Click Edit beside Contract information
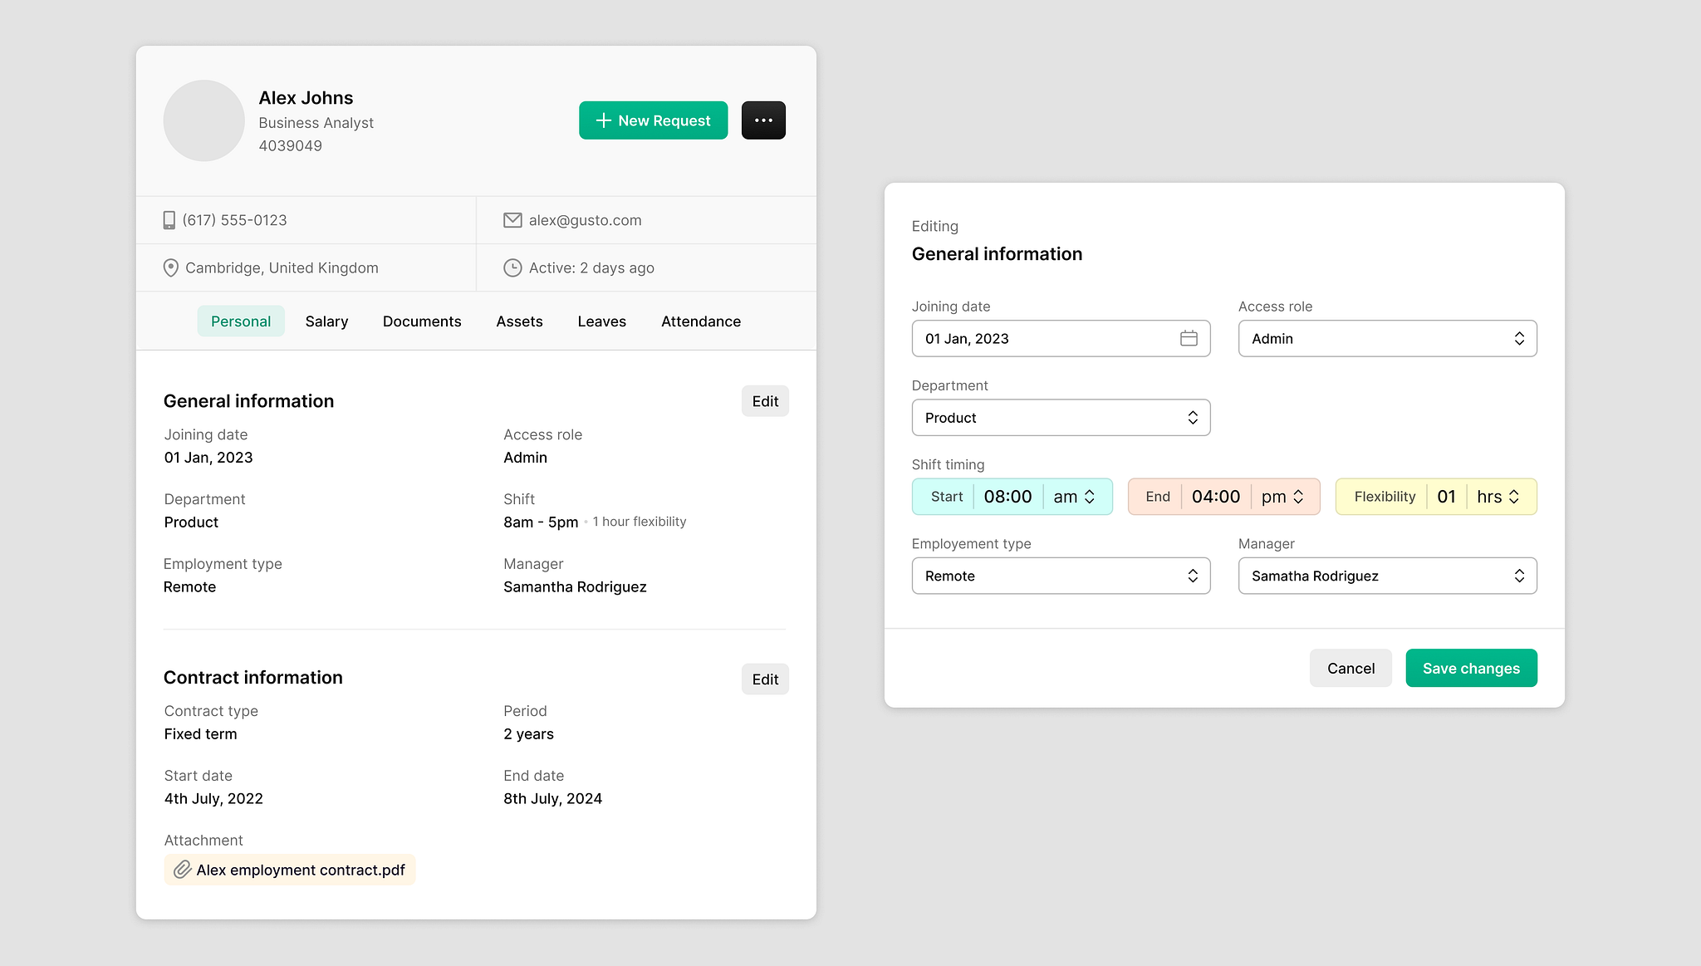 click(x=764, y=679)
